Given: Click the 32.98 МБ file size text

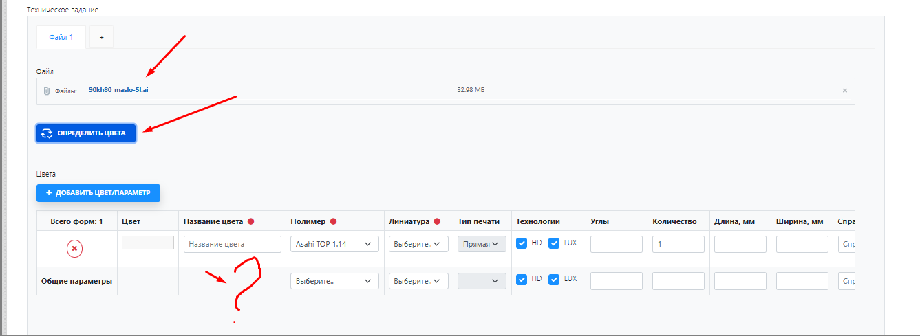Looking at the screenshot, I should point(471,90).
